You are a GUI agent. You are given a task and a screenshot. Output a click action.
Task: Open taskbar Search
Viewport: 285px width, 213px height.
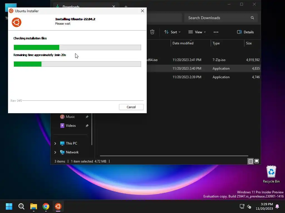point(21,206)
